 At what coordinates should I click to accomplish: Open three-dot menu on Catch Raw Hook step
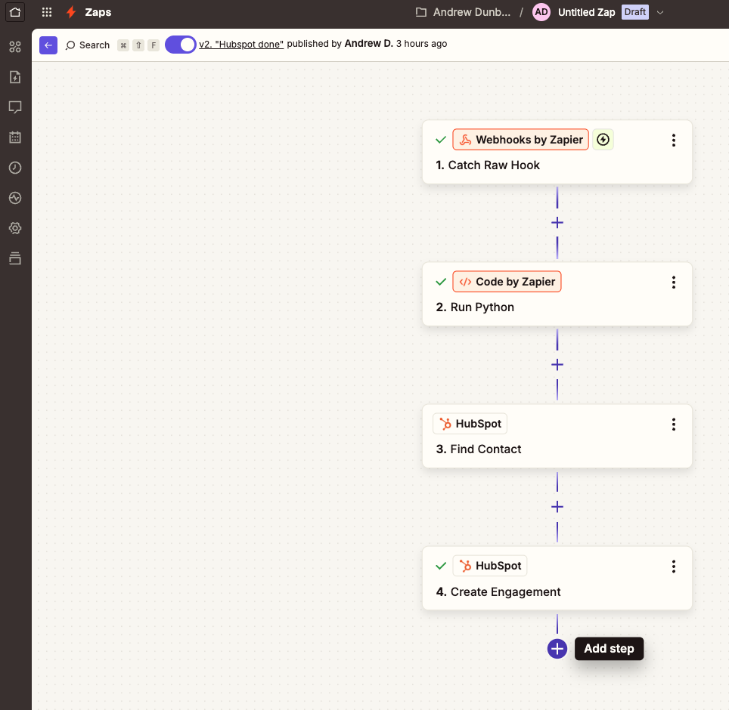coord(673,140)
